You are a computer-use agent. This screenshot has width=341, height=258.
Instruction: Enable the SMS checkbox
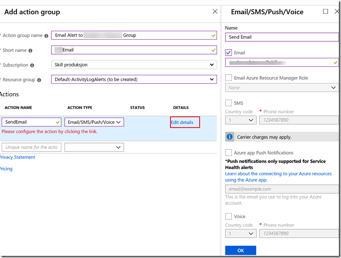228,103
